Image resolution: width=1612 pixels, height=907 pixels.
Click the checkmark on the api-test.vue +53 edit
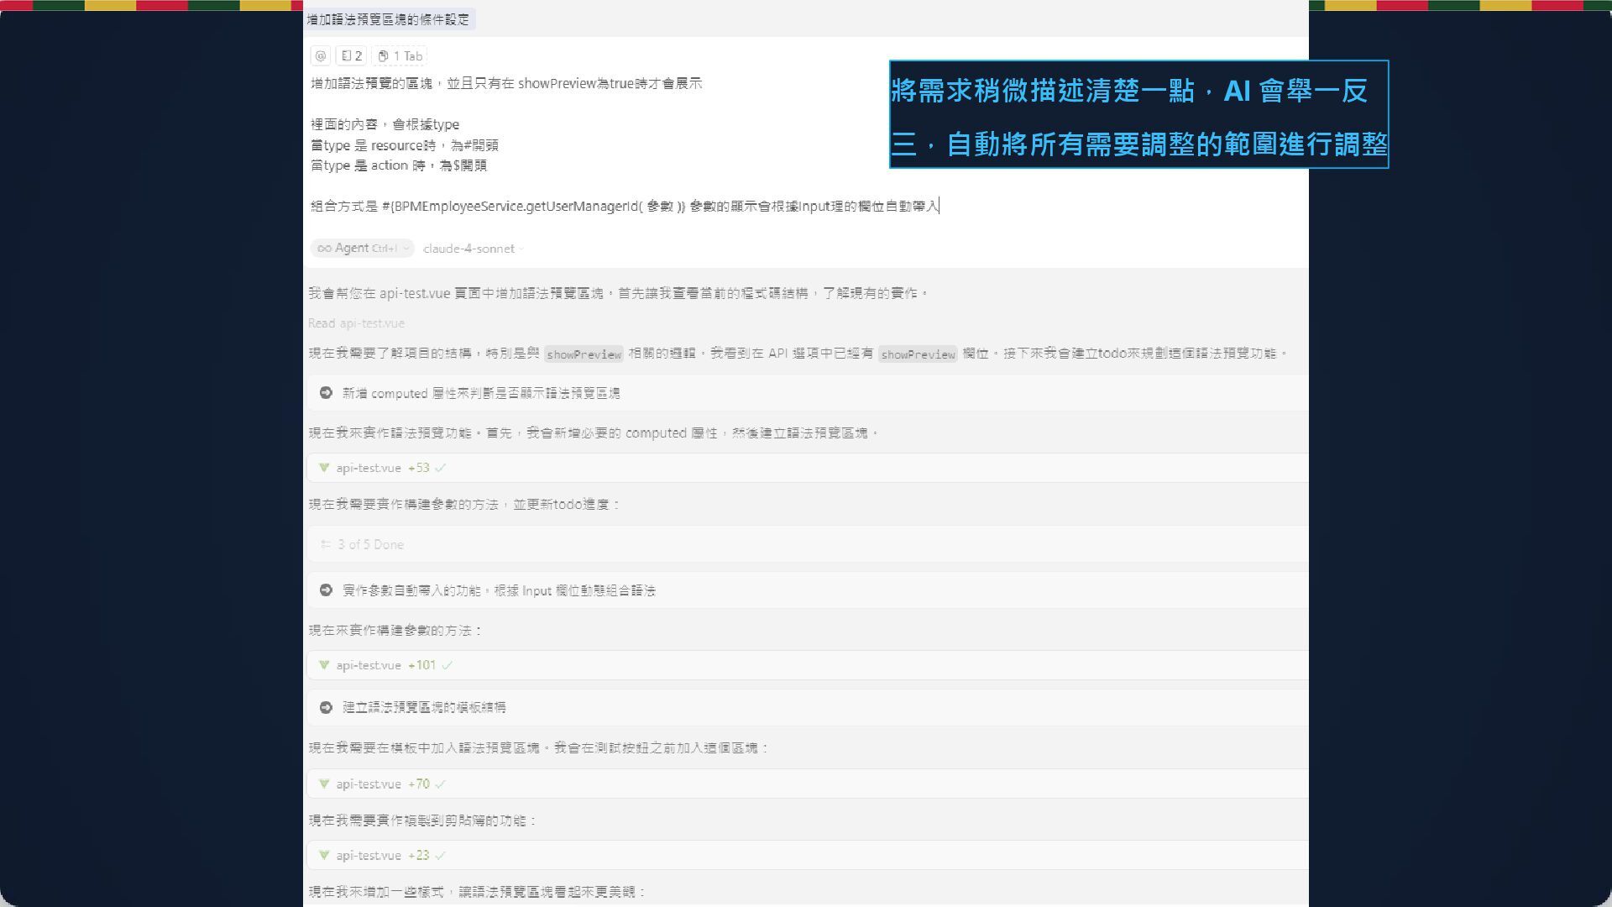click(441, 468)
